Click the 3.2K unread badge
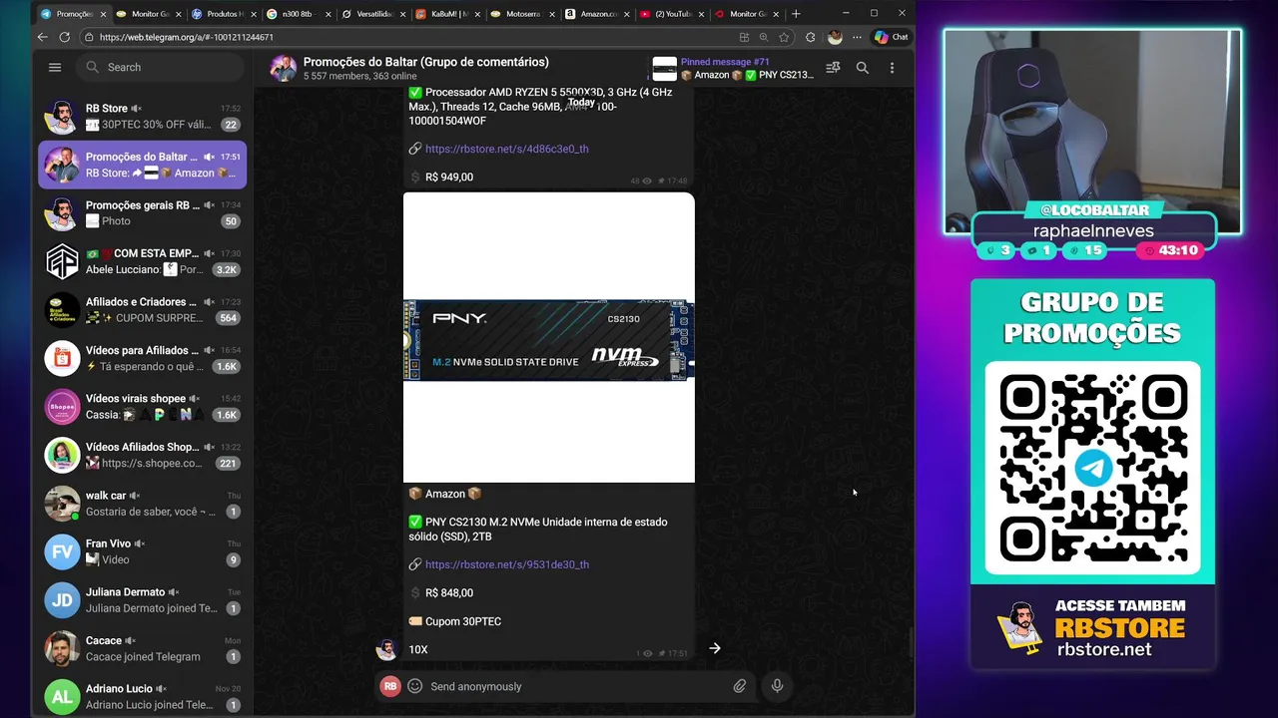The image size is (1278, 718). point(228,269)
